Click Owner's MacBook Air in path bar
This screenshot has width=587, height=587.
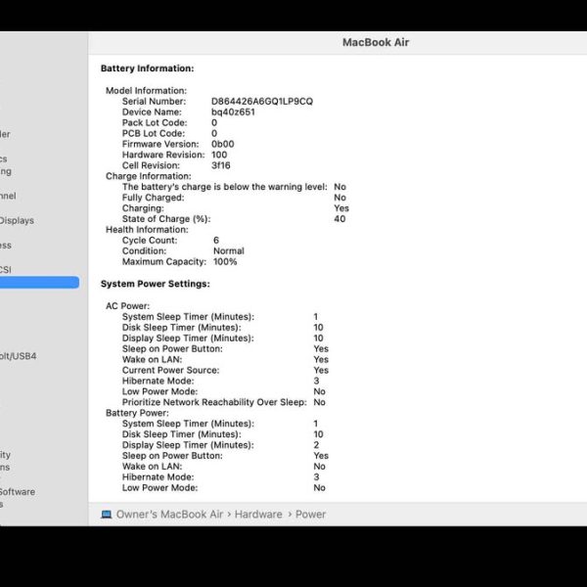(x=169, y=515)
